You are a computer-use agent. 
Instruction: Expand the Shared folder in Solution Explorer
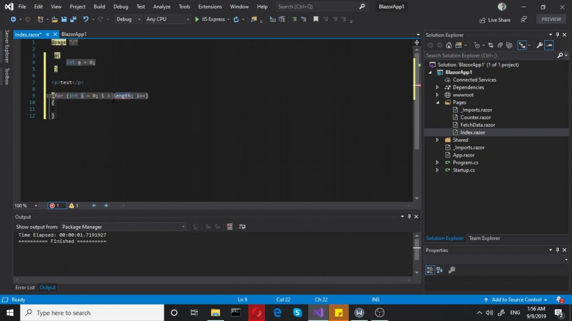(437, 140)
